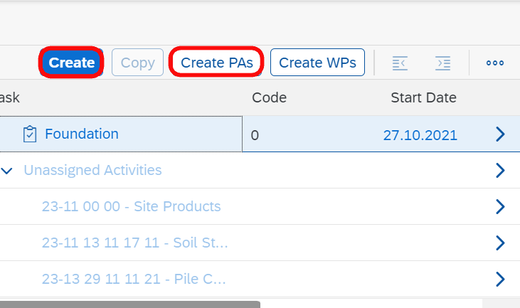Open details arrow for Foundation row
The width and height of the screenshot is (520, 308).
coord(500,134)
